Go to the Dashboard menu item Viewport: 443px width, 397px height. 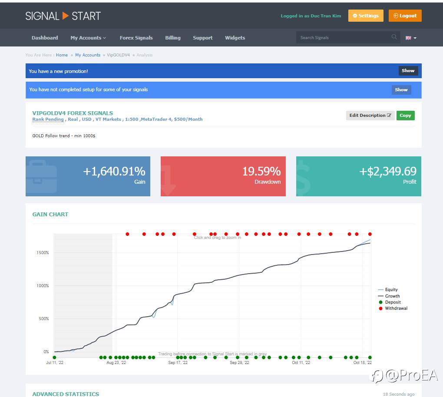tap(45, 38)
